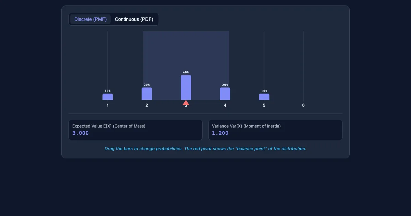
Task: Click axis label 5
Action: (x=264, y=105)
